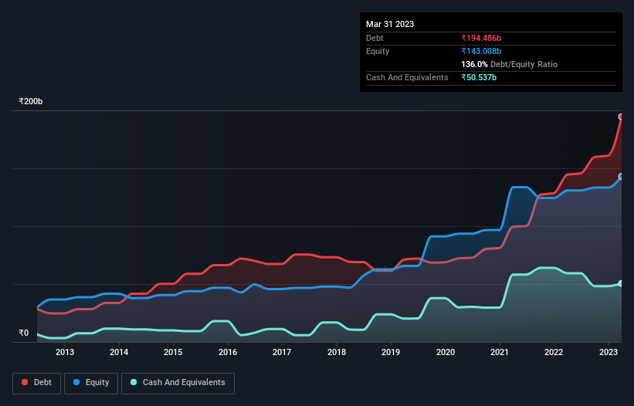Click the blue Equity endpoint marker

tap(621, 177)
